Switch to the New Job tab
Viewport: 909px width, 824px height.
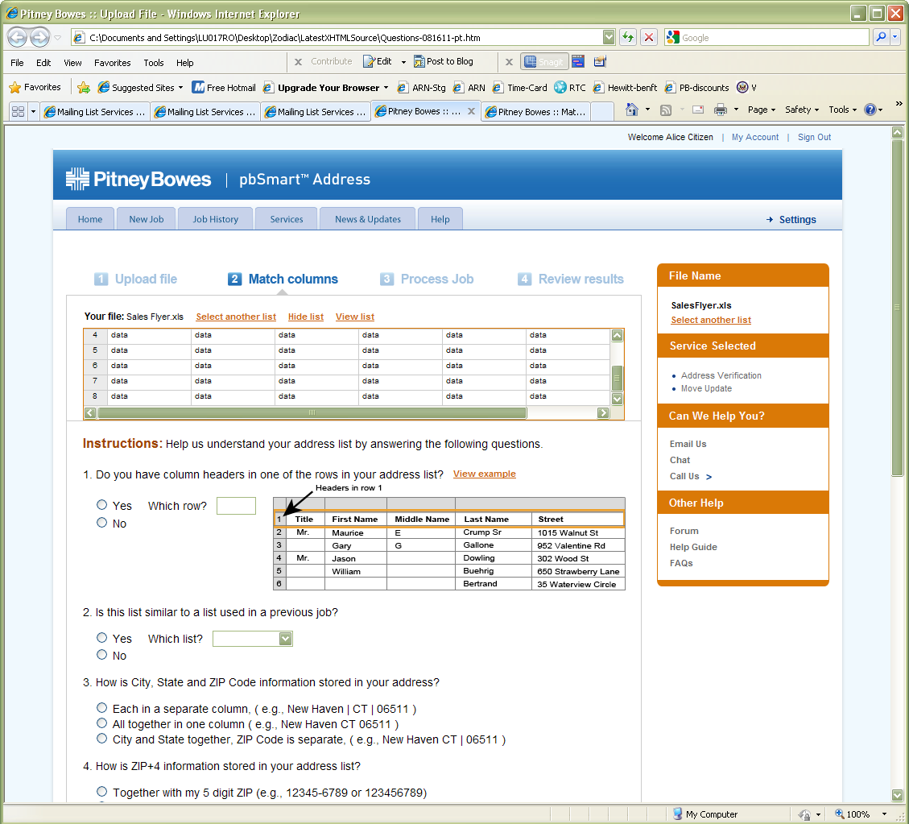pyautogui.click(x=146, y=219)
